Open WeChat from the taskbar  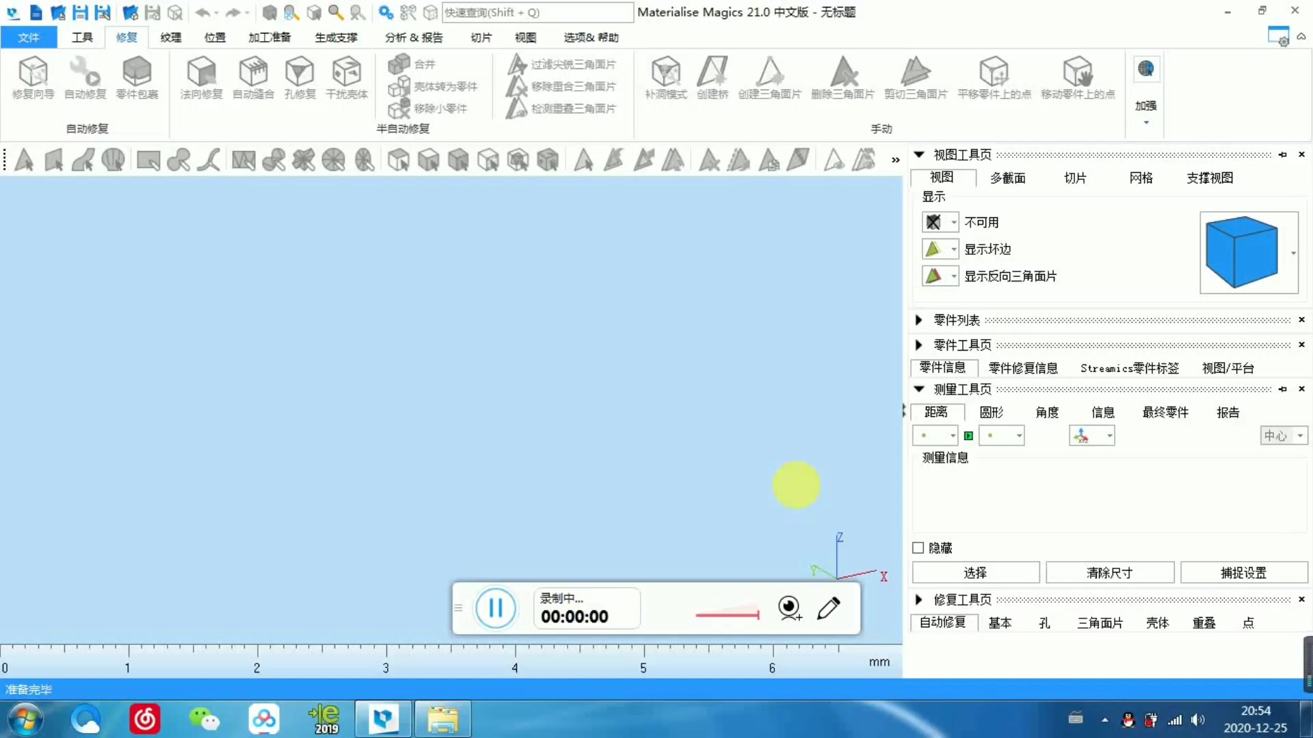point(204,719)
